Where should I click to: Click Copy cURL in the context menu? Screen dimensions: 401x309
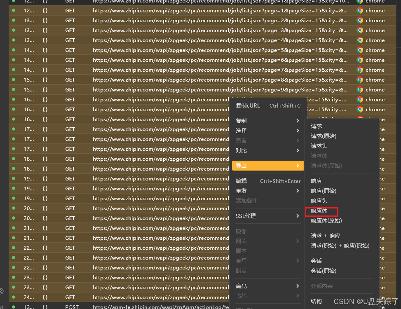pyautogui.click(x=268, y=105)
